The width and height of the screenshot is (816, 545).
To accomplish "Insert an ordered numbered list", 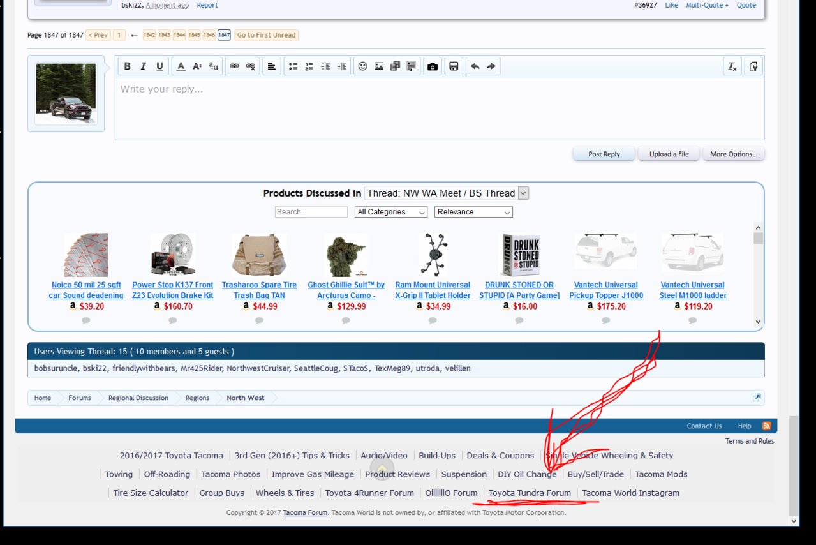I will tap(309, 66).
